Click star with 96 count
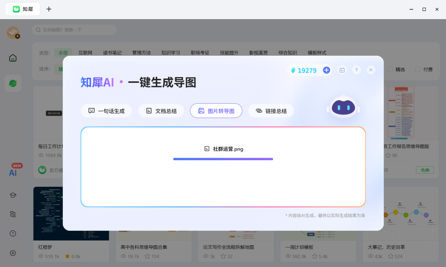 point(388,155)
